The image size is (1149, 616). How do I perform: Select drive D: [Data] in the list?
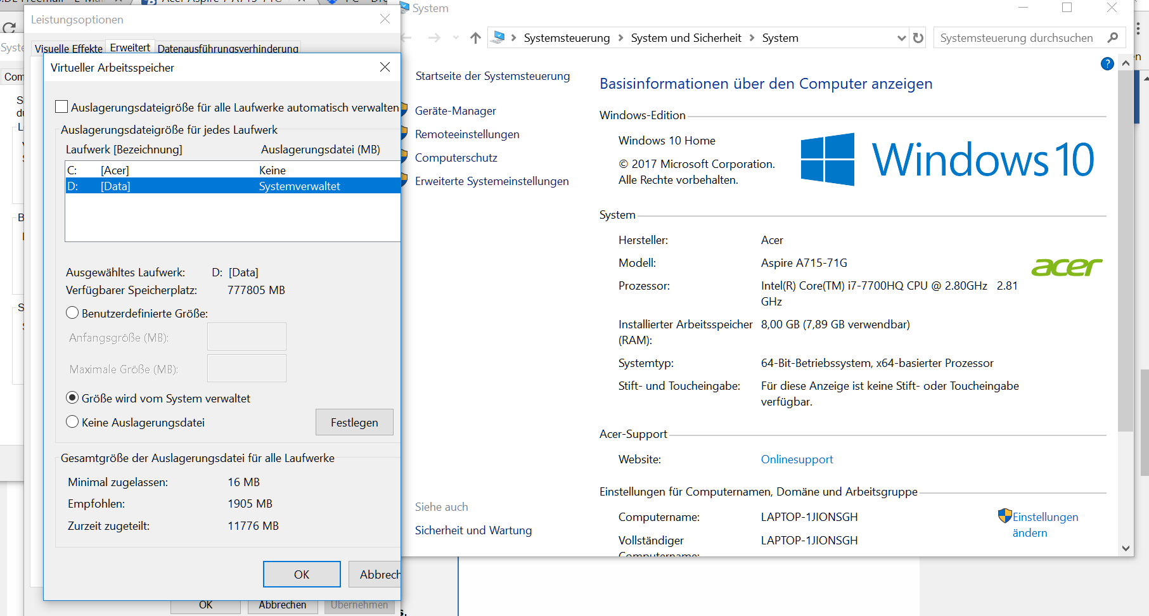pos(233,186)
